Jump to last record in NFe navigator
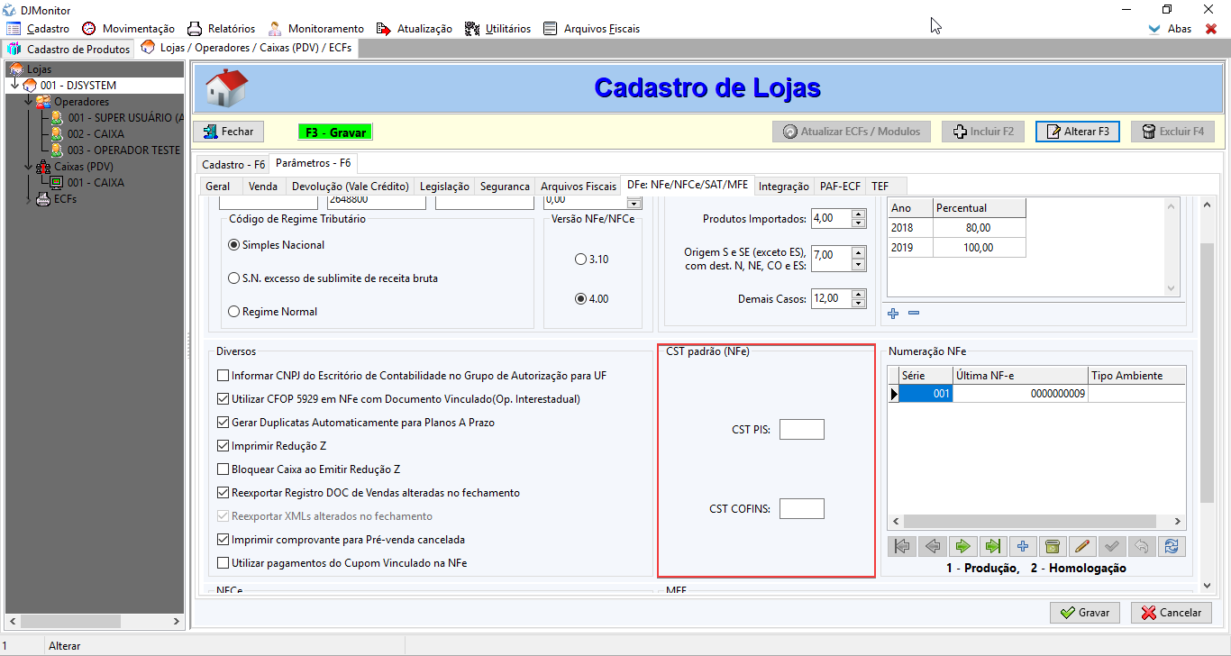The height and width of the screenshot is (656, 1231). [x=993, y=546]
